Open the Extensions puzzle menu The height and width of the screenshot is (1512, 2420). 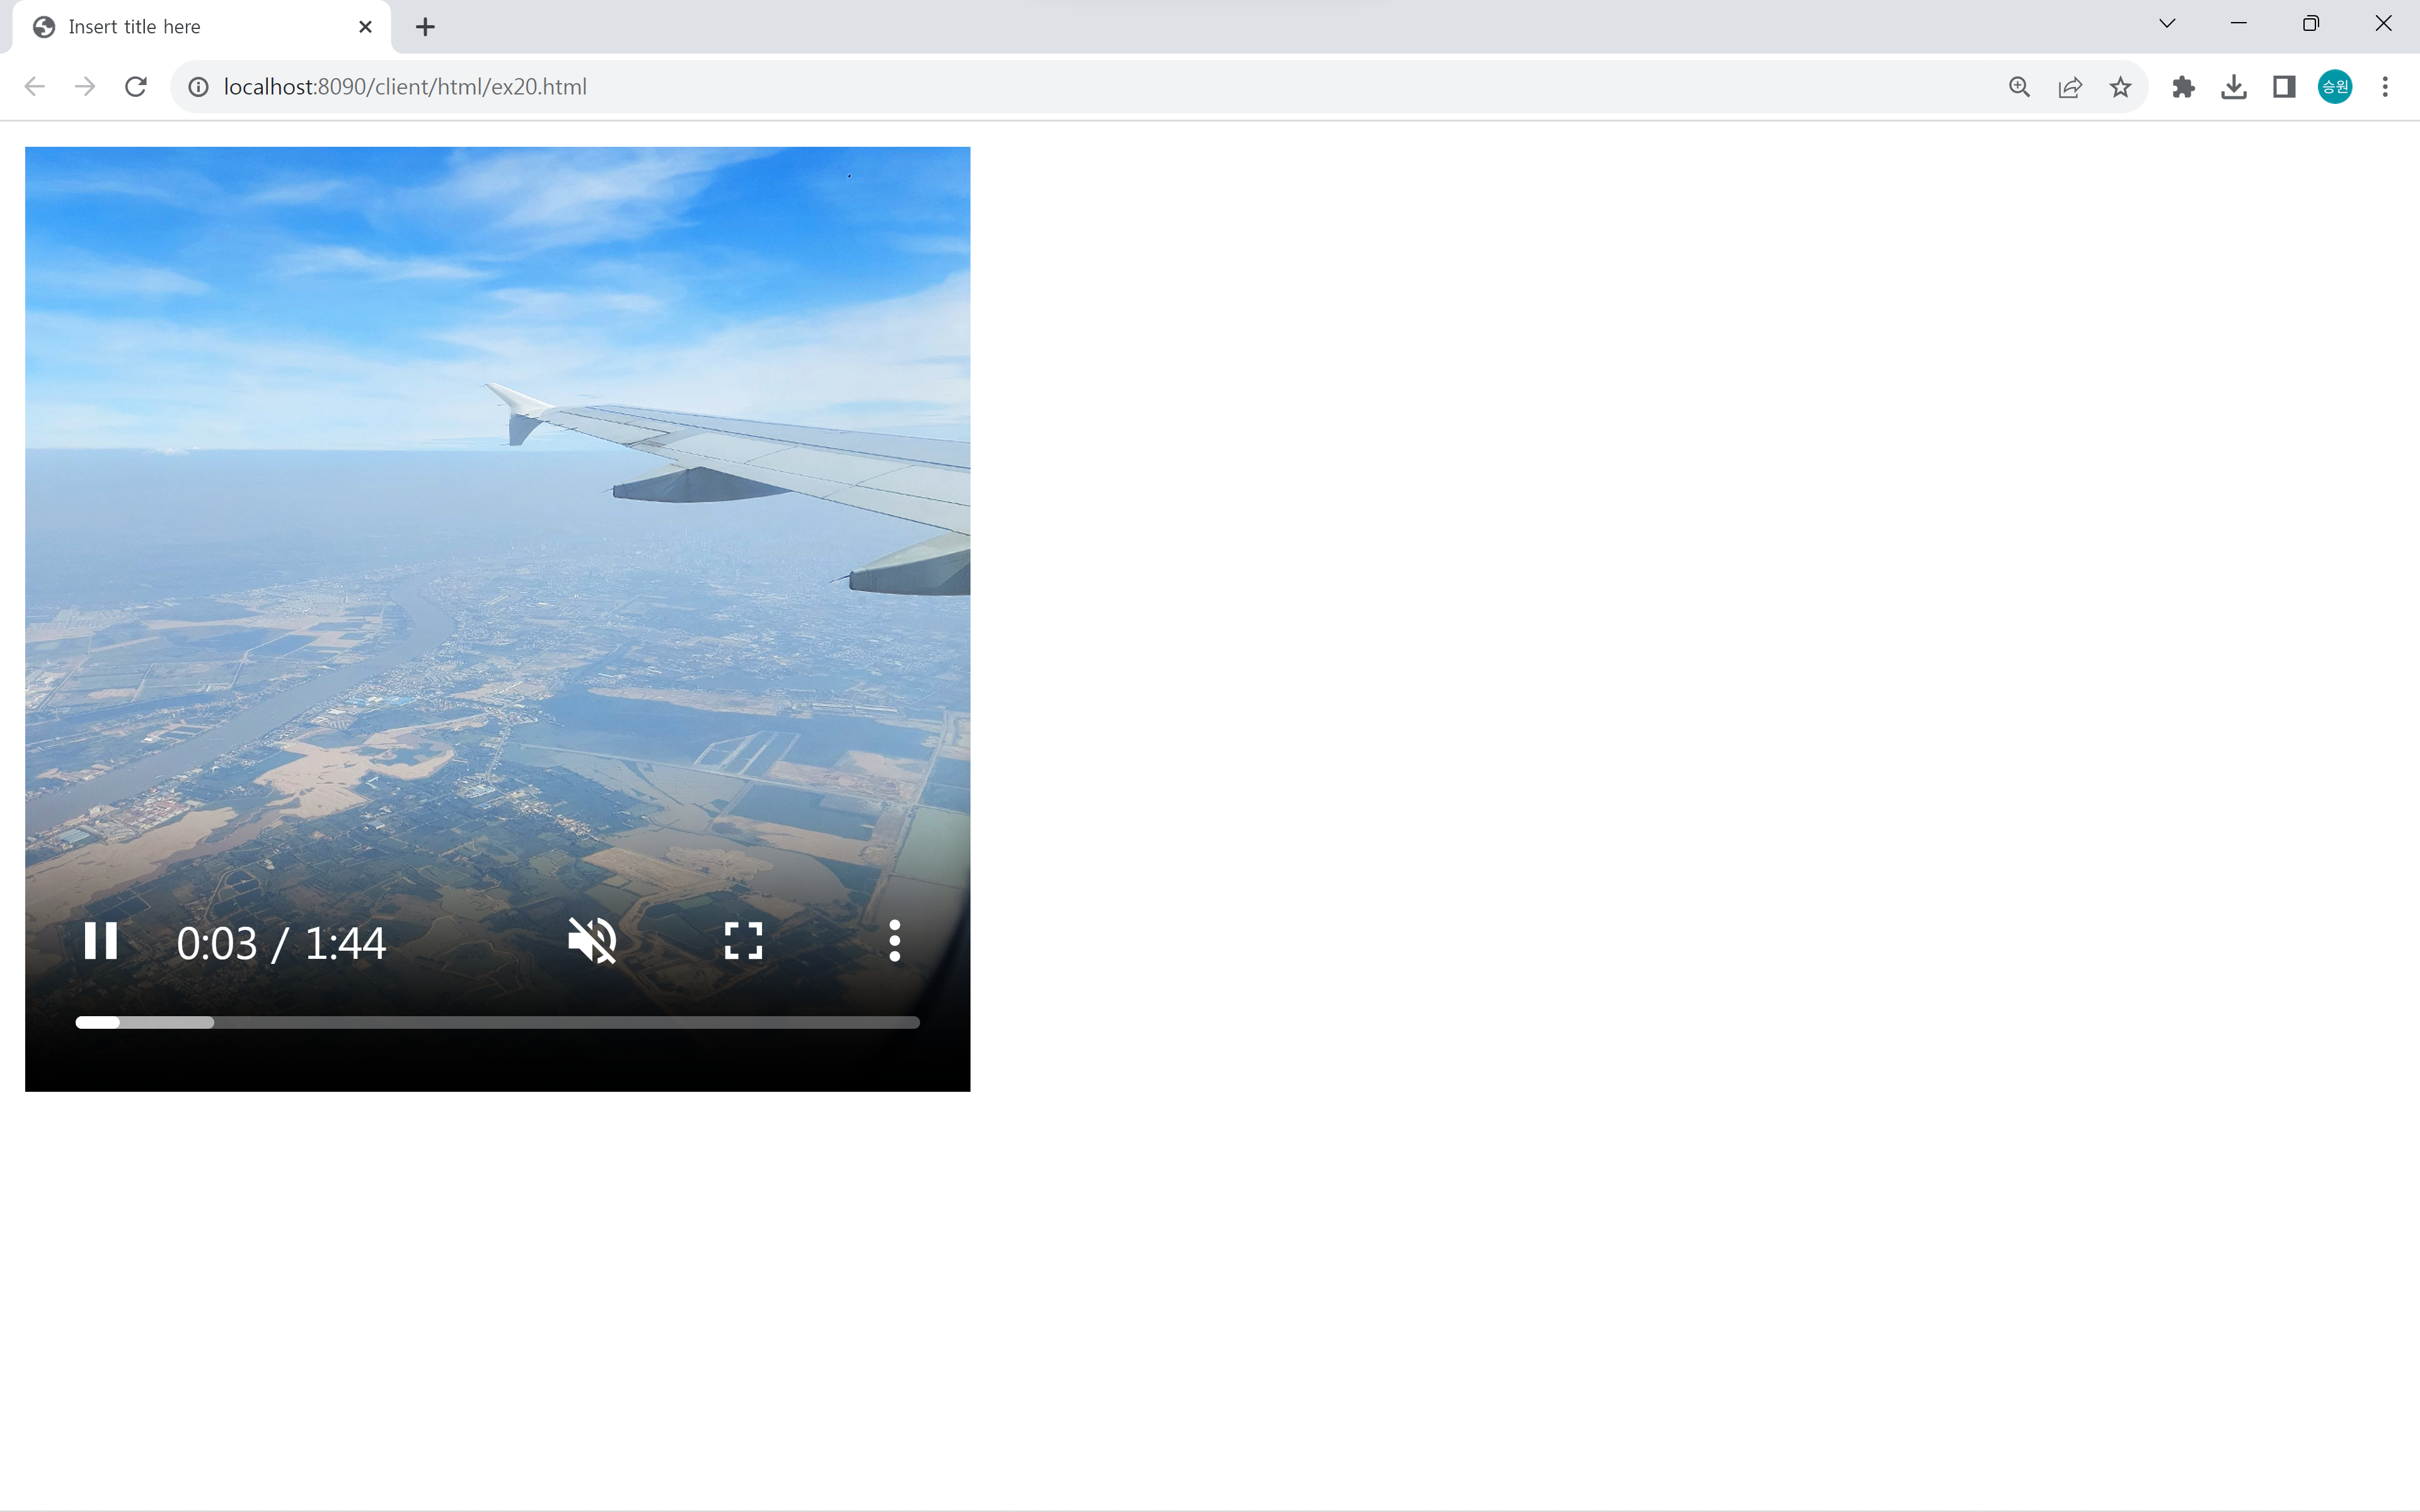[2183, 87]
